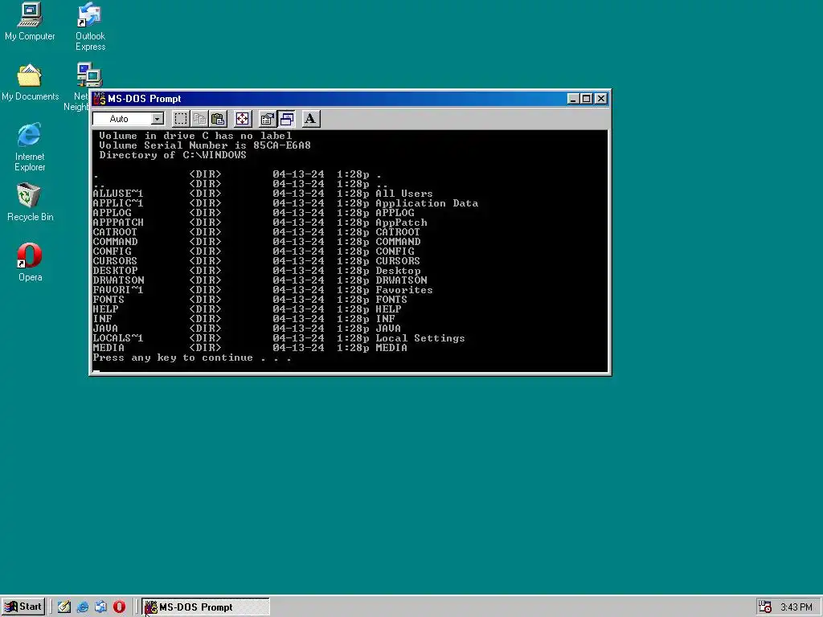Open the Properties toolbar icon
Image resolution: width=823 pixels, height=617 pixels.
(x=267, y=119)
